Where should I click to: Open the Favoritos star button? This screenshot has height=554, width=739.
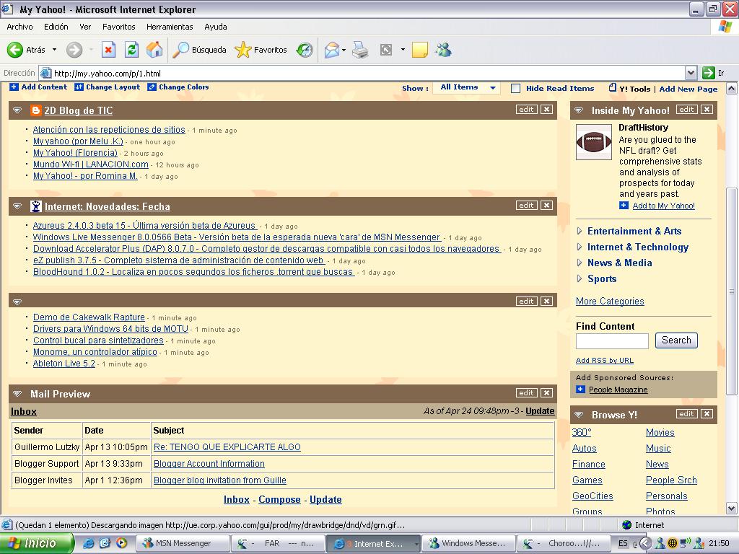(x=261, y=50)
